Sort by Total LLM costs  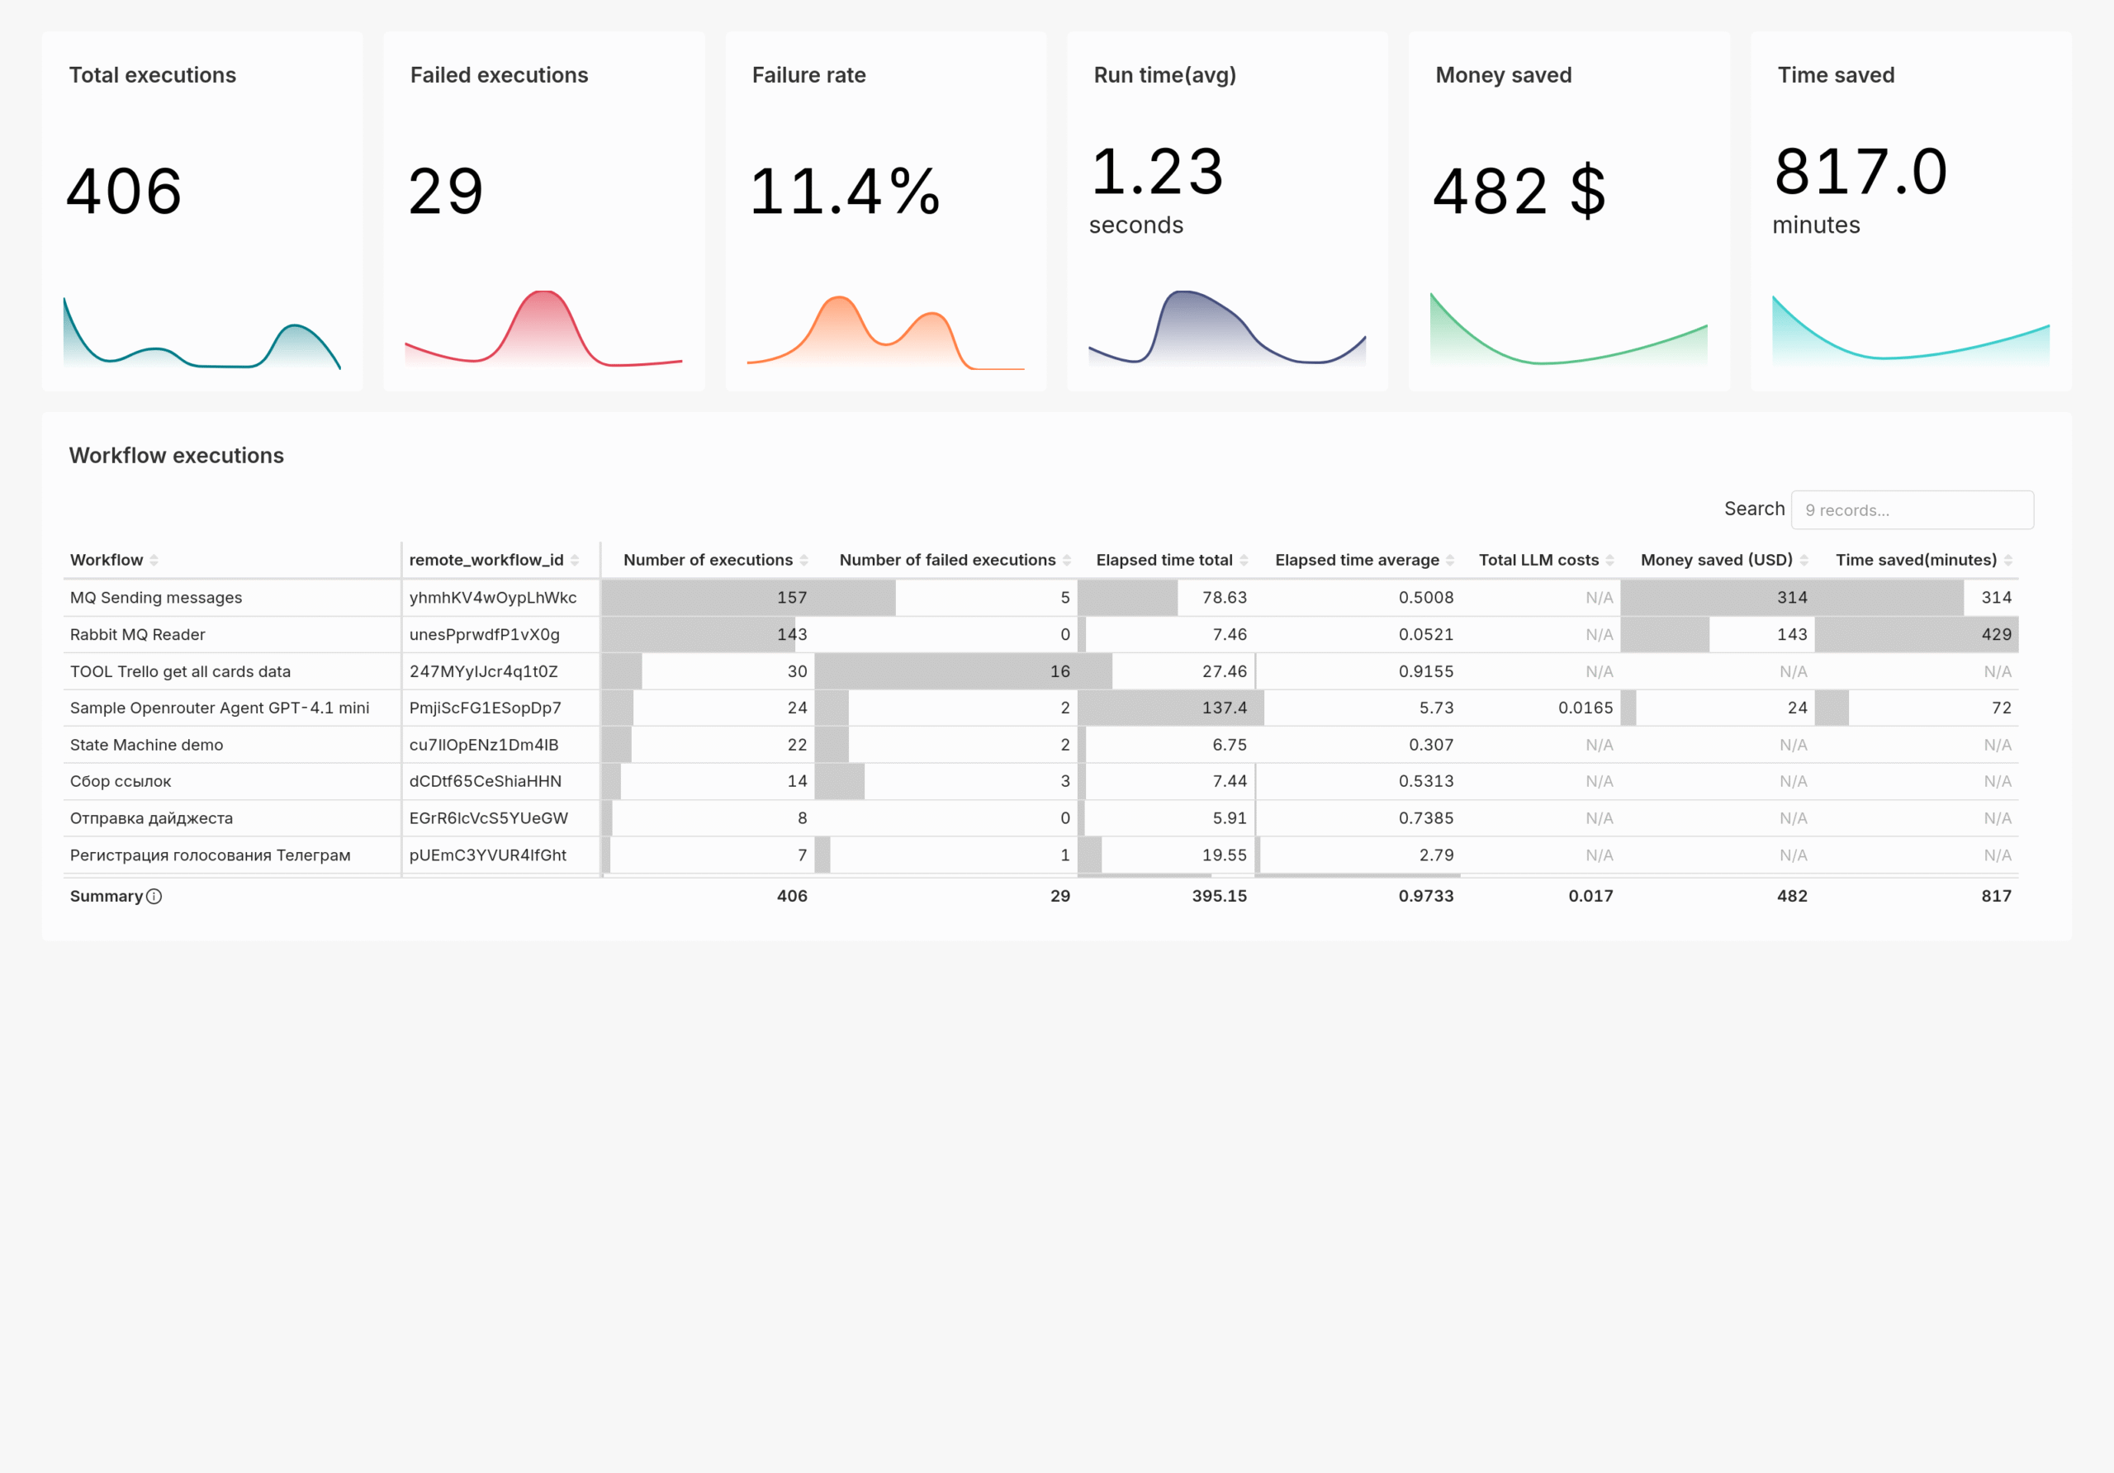pos(1612,559)
